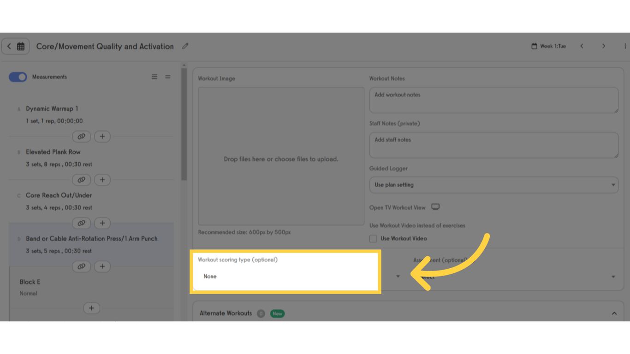Click the '3 sets, 5 reps , 00:30 rest' text

pos(59,251)
